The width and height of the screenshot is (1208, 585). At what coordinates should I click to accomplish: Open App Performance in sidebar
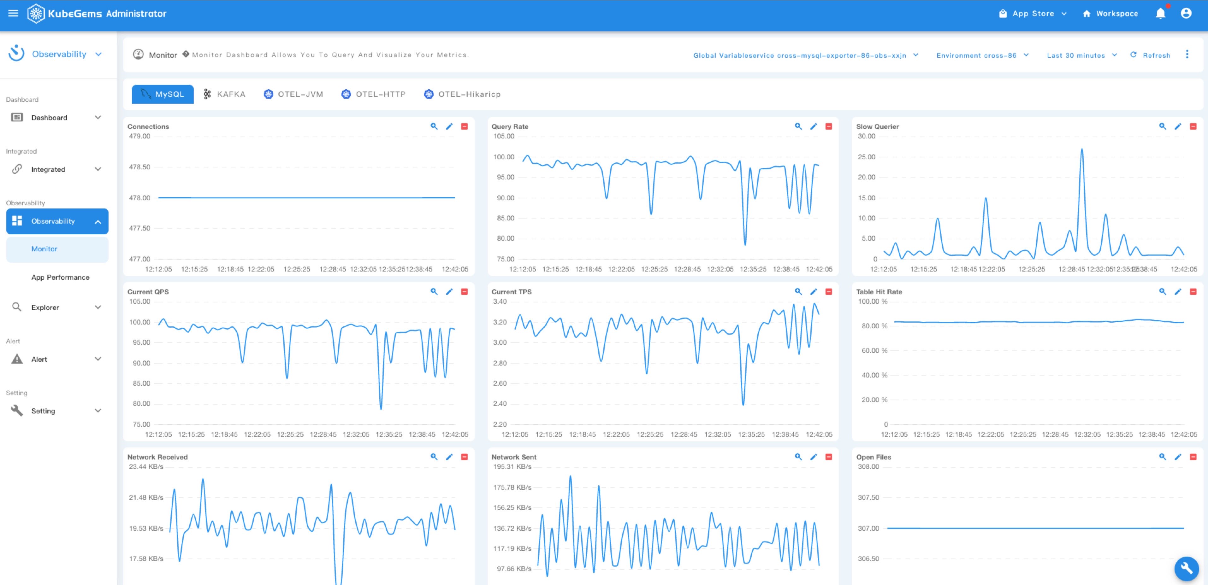pos(60,278)
